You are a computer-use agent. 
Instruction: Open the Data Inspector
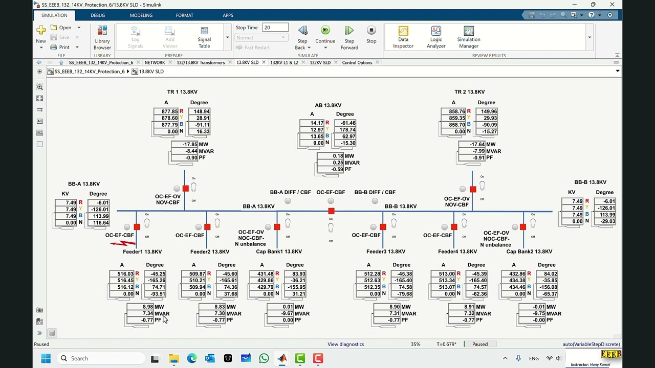[x=403, y=37]
